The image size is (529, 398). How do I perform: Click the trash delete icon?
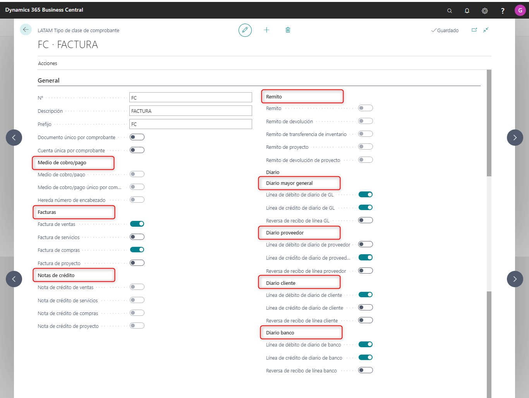click(288, 30)
